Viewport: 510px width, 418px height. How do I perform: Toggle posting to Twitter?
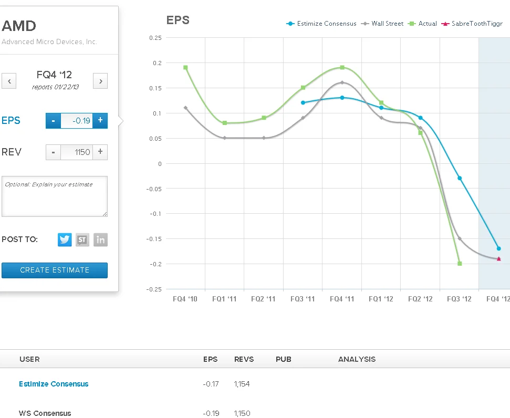click(x=65, y=240)
